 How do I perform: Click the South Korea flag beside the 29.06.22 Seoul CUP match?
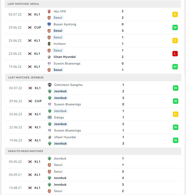(30, 27)
